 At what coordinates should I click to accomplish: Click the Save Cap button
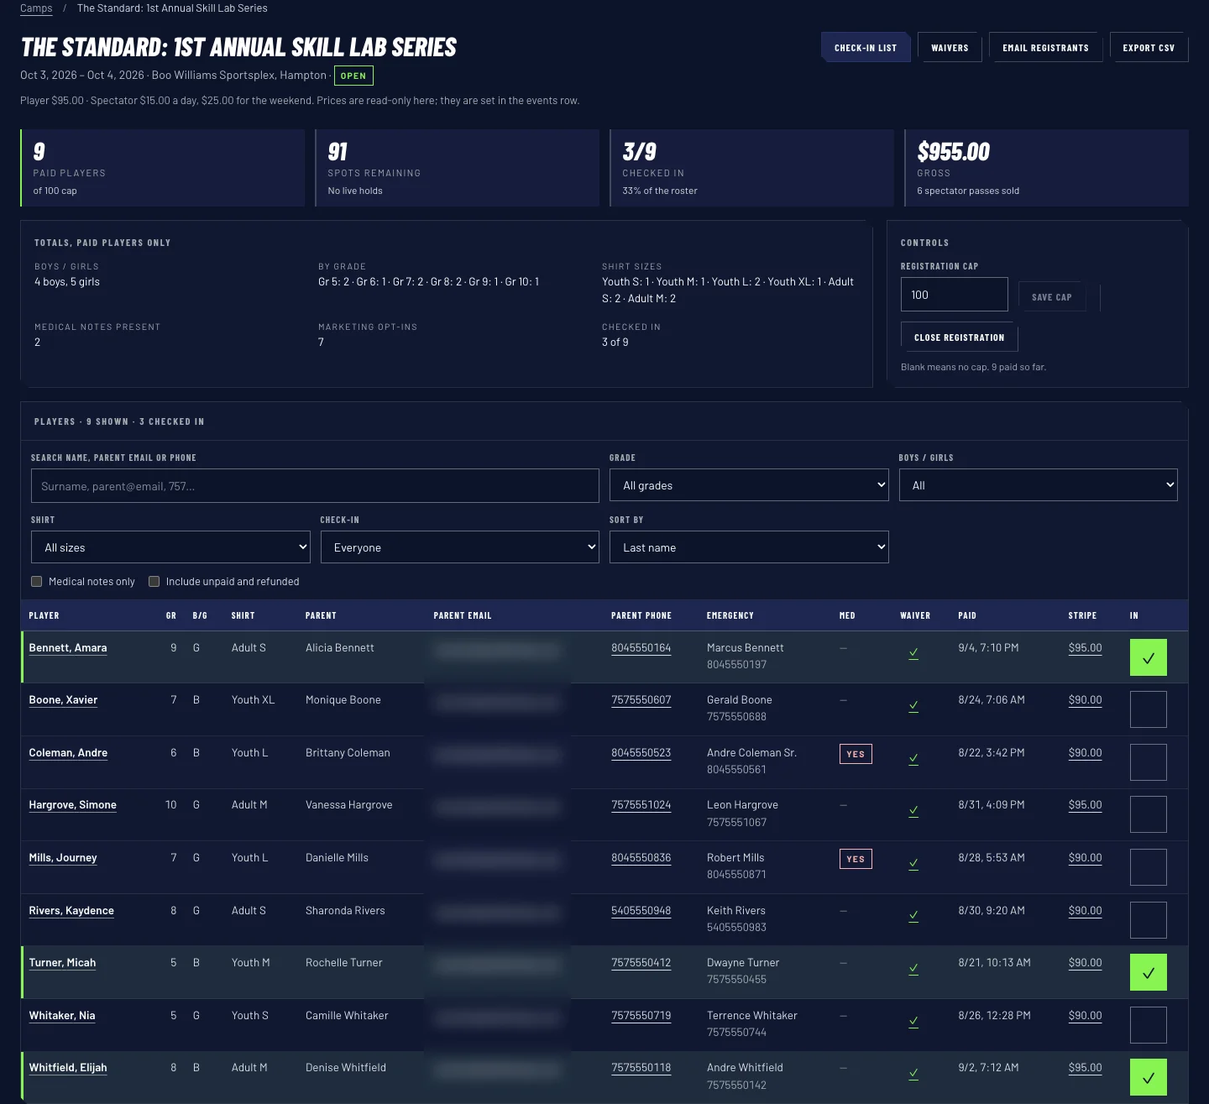tap(1051, 297)
